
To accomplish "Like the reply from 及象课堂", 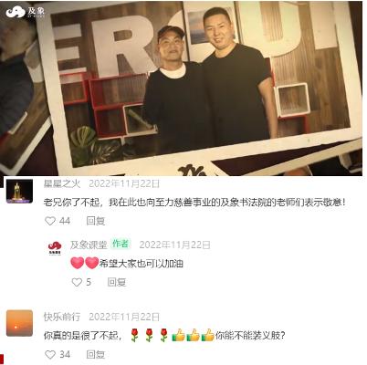I will [x=77, y=282].
